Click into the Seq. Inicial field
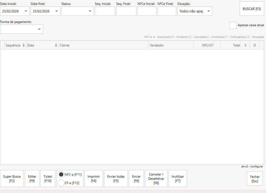Image resolution: width=266 pixels, height=193 pixels. [105, 11]
